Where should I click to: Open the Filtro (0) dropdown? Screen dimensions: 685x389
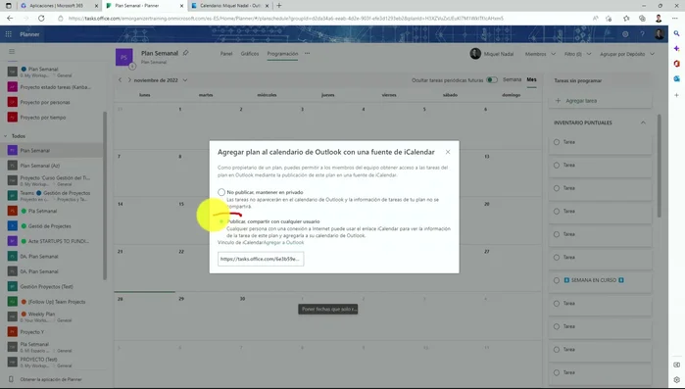click(577, 54)
